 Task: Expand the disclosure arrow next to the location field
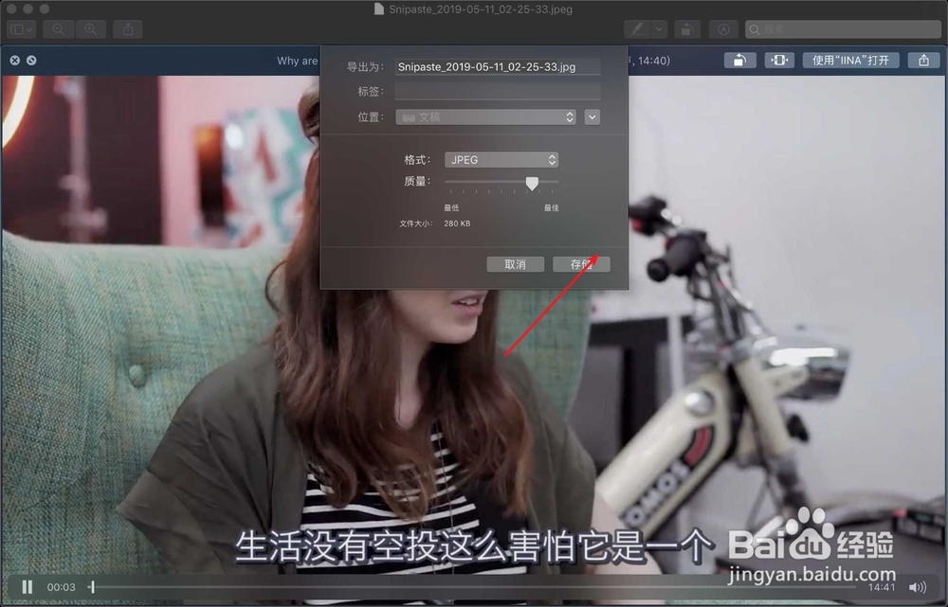(x=593, y=116)
